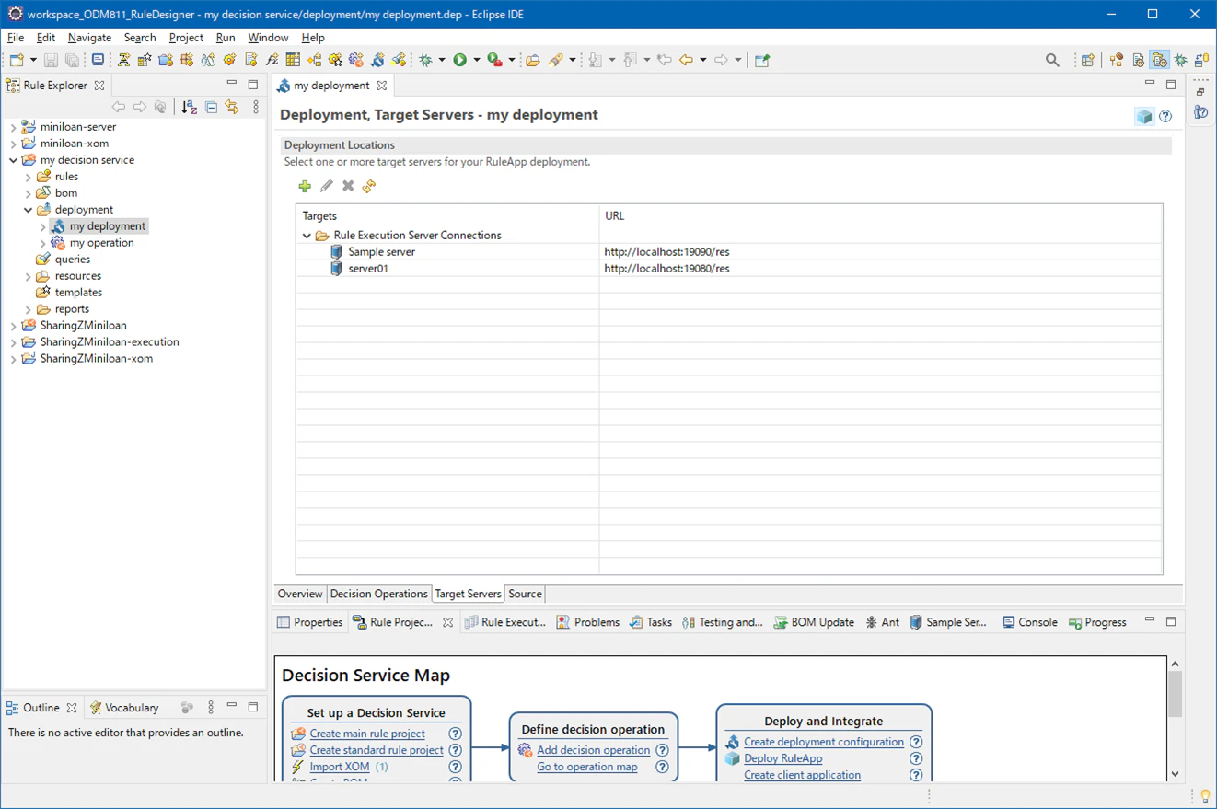This screenshot has height=809, width=1217.
Task: Click Collapse All icon in Rule Explorer
Action: (x=211, y=108)
